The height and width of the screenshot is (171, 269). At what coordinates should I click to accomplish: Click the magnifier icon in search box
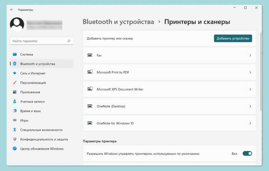coord(69,41)
